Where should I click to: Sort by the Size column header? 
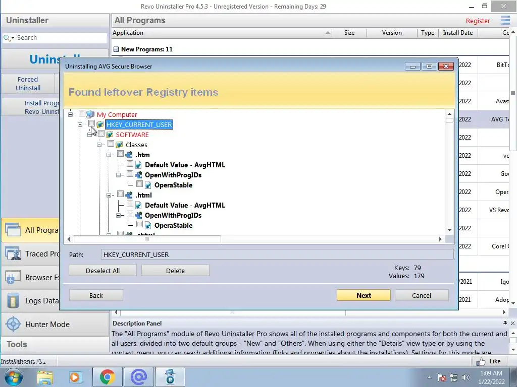349,33
